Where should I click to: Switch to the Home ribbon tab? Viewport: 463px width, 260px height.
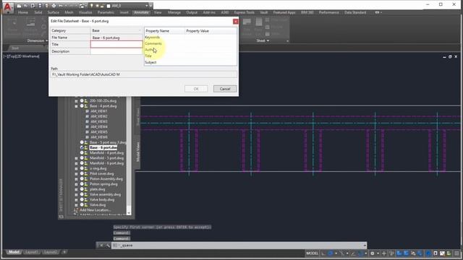22,12
